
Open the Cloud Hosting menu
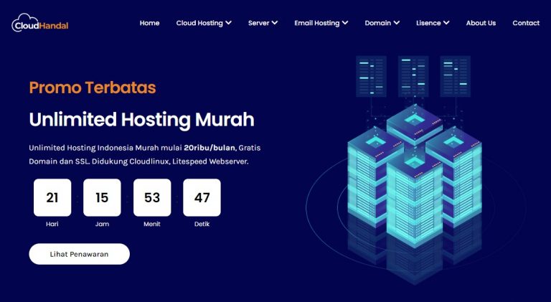pos(199,23)
